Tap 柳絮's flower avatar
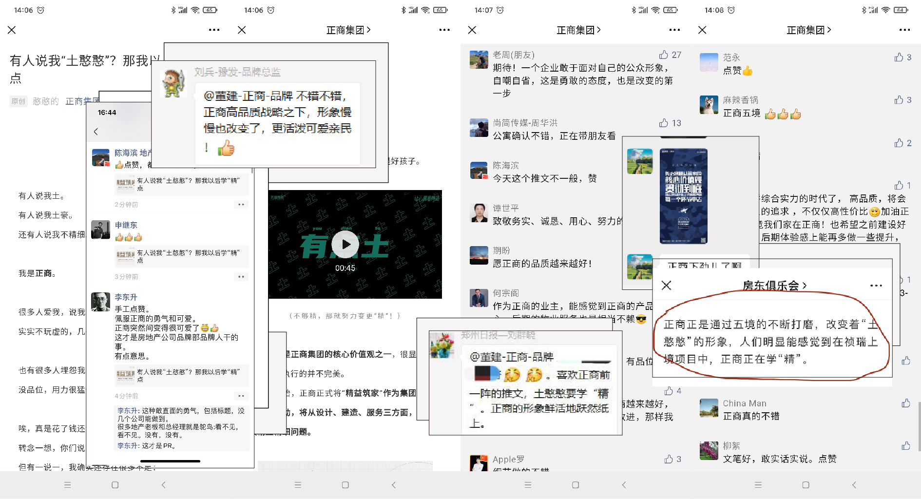Screen dimensions: 921x499 coord(709,450)
